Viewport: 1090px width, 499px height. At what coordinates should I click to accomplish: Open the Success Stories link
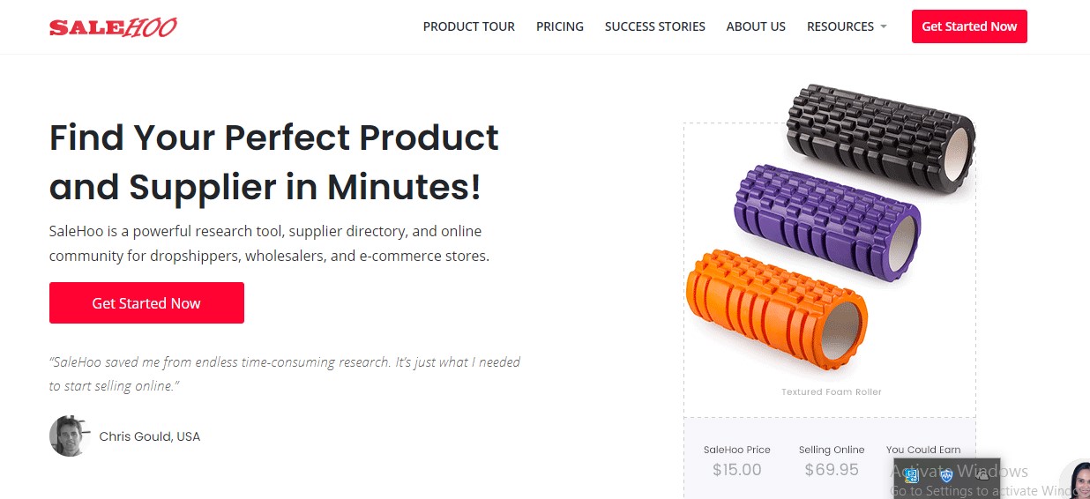655,26
